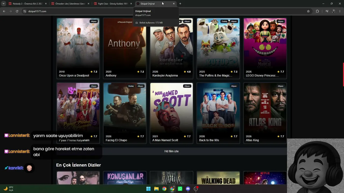Close the Fight Club tab
The image size is (344, 193).
131,4
